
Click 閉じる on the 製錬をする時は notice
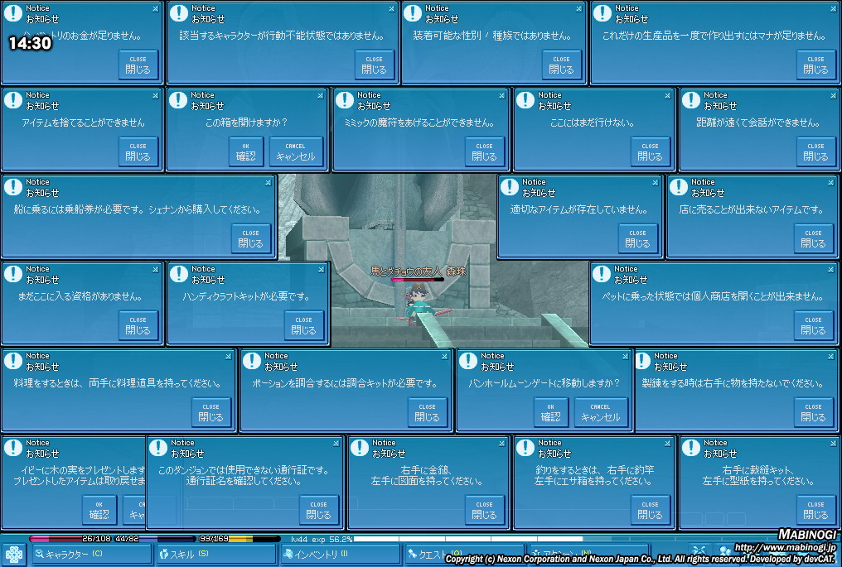[813, 412]
